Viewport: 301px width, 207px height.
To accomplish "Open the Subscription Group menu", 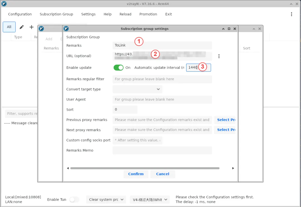I will coord(56,14).
